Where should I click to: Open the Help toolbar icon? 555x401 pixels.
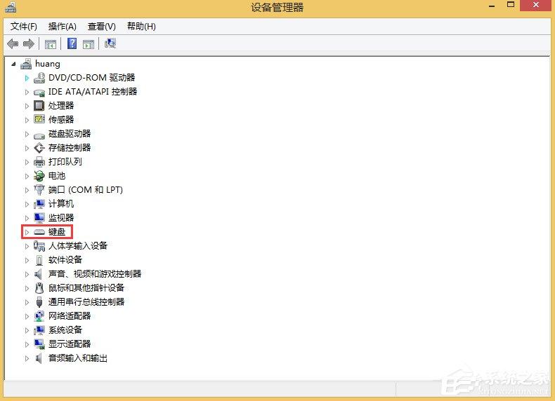coord(72,43)
